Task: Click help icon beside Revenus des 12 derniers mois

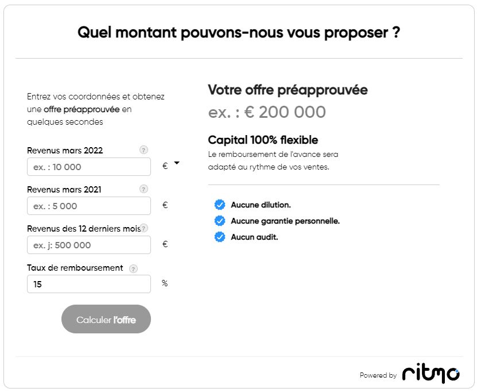Action: pos(144,228)
